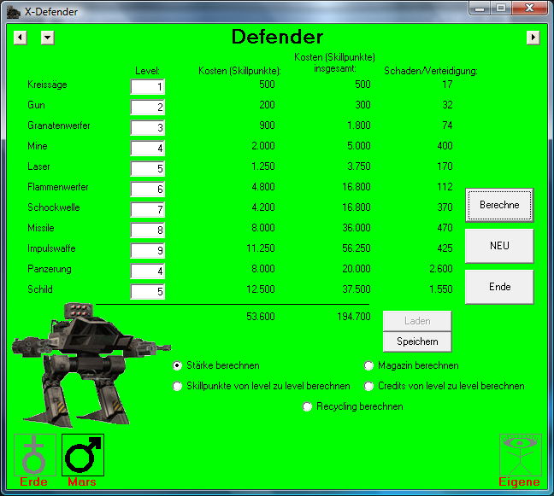Focus the Kreissäge level field
Image resolution: width=554 pixels, height=496 pixels.
coord(147,86)
